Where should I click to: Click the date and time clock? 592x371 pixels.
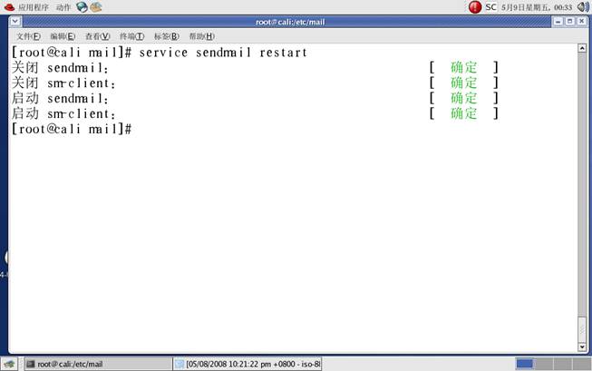tap(538, 6)
